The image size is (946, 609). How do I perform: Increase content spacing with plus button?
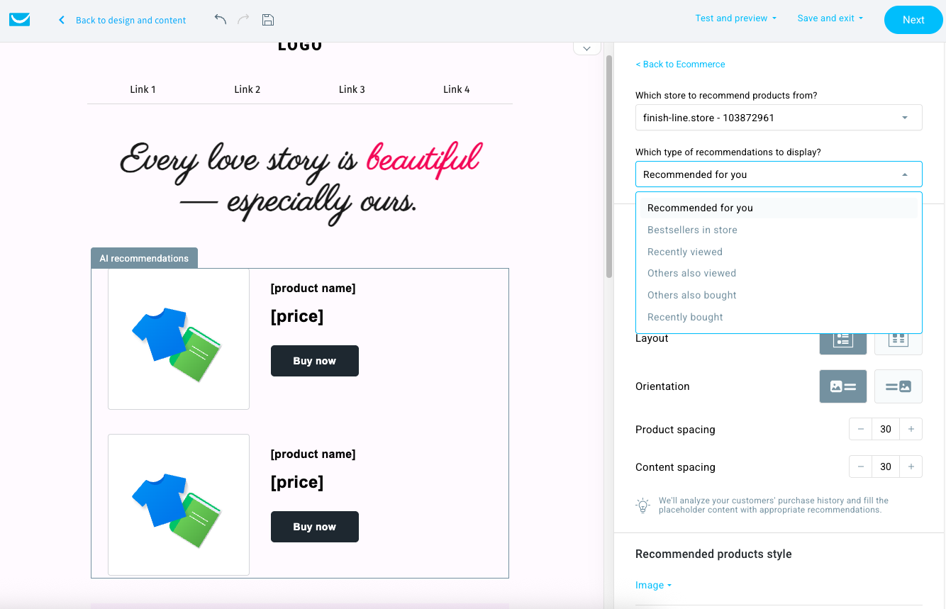click(x=911, y=466)
